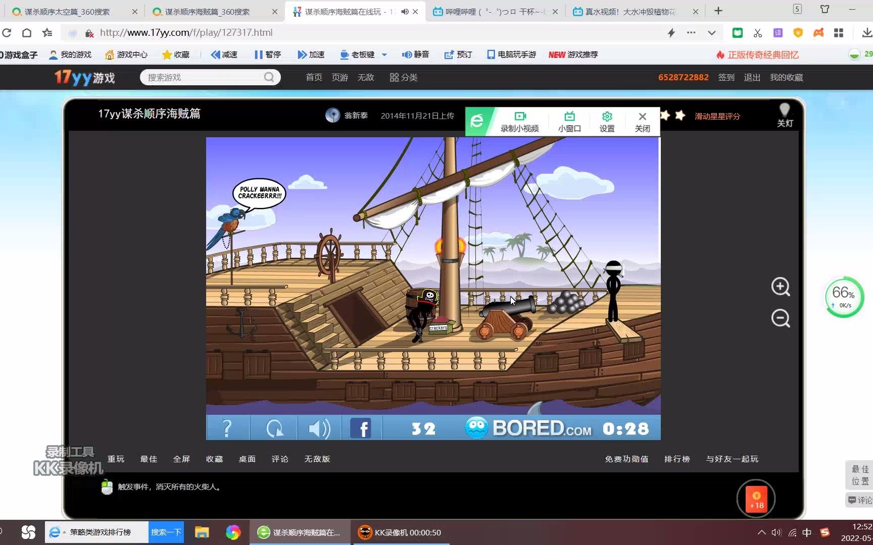Click the 小窗口 mini window button
Viewport: 873px width, 545px height.
569,122
